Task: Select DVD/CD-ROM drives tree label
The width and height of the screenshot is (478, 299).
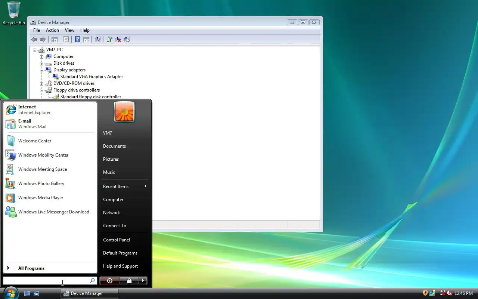Action: coord(74,83)
